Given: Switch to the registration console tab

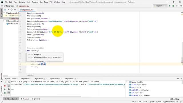Looking at the screenshot, I should pos(25,79).
